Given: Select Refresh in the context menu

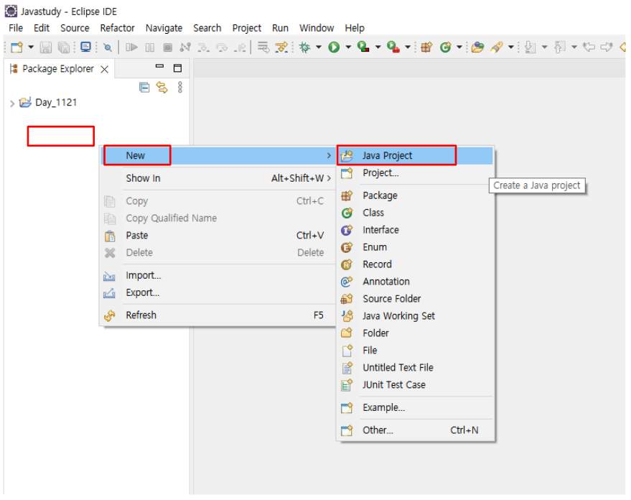Looking at the screenshot, I should coord(218,315).
